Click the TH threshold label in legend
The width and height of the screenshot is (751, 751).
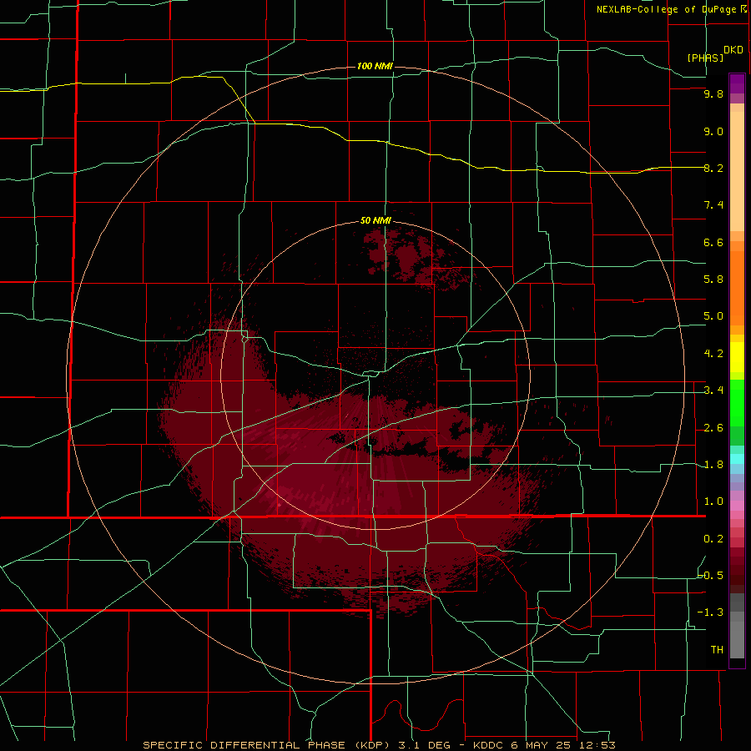(x=717, y=650)
